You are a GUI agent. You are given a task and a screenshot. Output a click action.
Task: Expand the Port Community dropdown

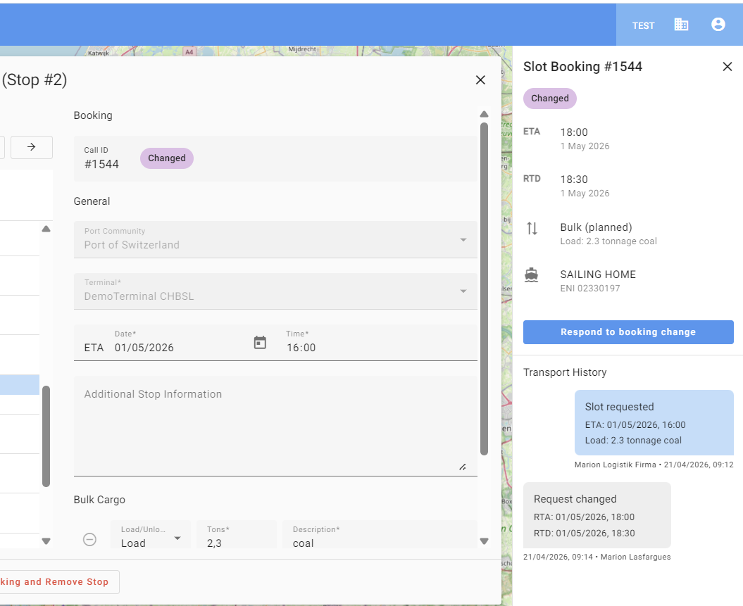pyautogui.click(x=463, y=239)
